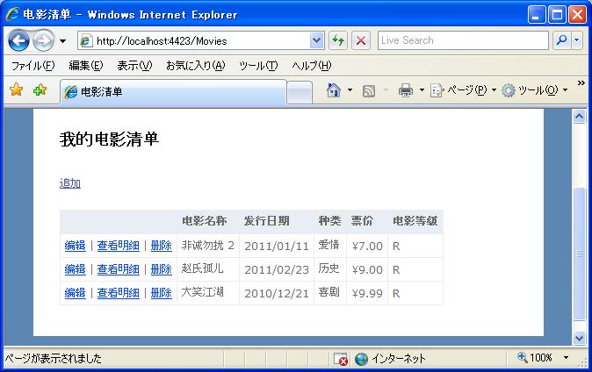The width and height of the screenshot is (592, 372).
Task: Click into the Live Search box
Action: pyautogui.click(x=463, y=40)
